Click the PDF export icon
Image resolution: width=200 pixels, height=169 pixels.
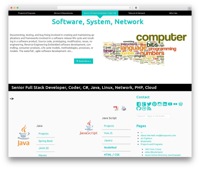[116, 108]
